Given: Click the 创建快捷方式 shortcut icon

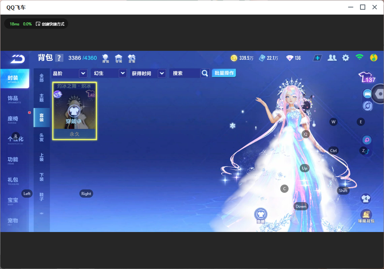Looking at the screenshot, I should (x=38, y=24).
